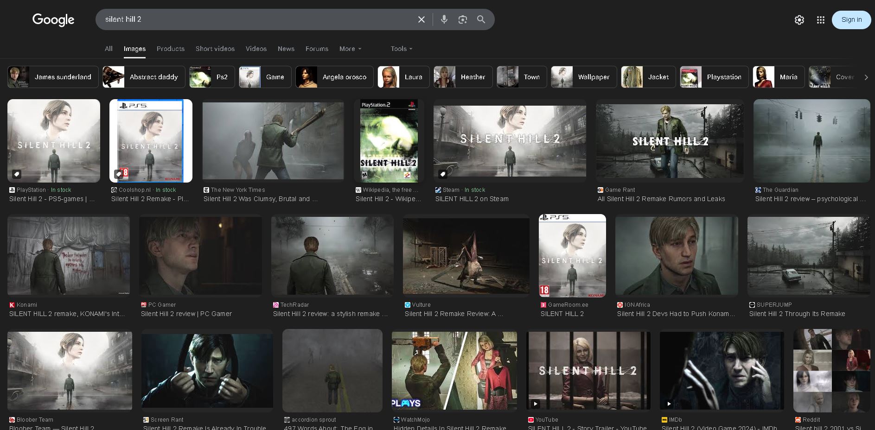Viewport: 875px width, 430px height.
Task: Open 'Silent Hill 2 Devs Had to Push Konam...' link
Action: point(676,314)
